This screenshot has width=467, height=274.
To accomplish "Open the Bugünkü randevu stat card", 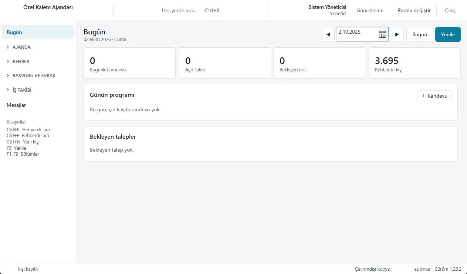I will 129,63.
